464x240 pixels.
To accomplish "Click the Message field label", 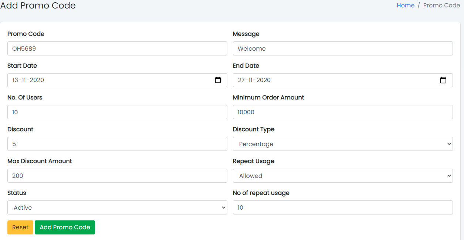I will pos(246,34).
